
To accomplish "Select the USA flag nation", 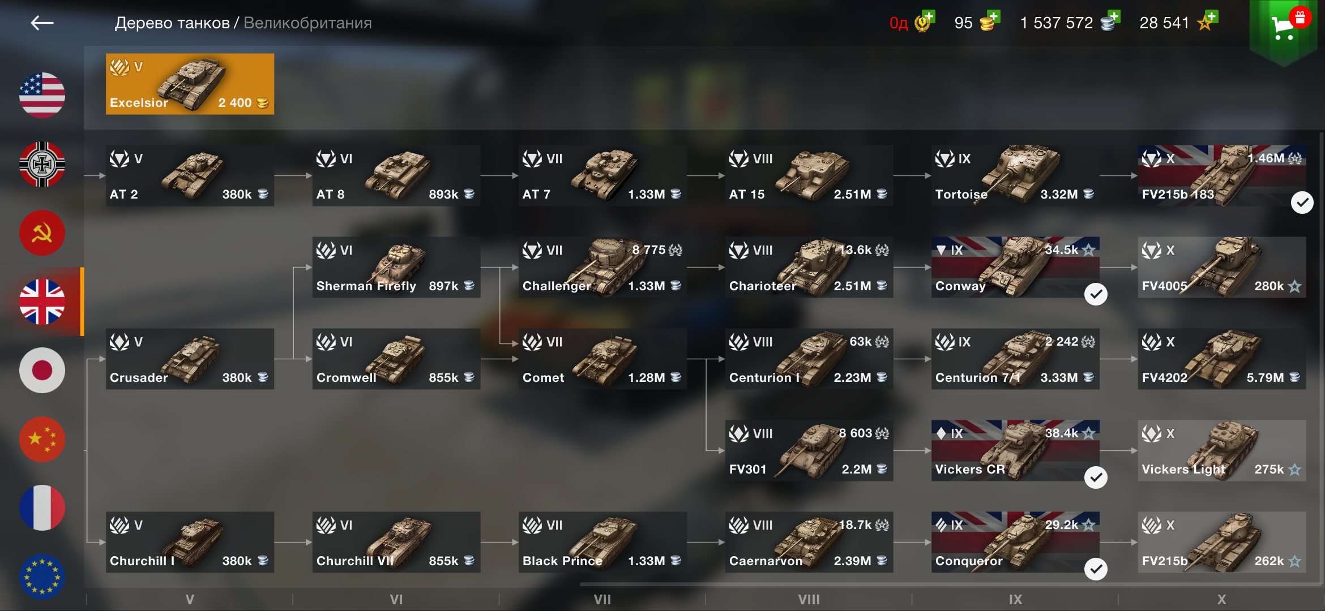I will pyautogui.click(x=42, y=95).
